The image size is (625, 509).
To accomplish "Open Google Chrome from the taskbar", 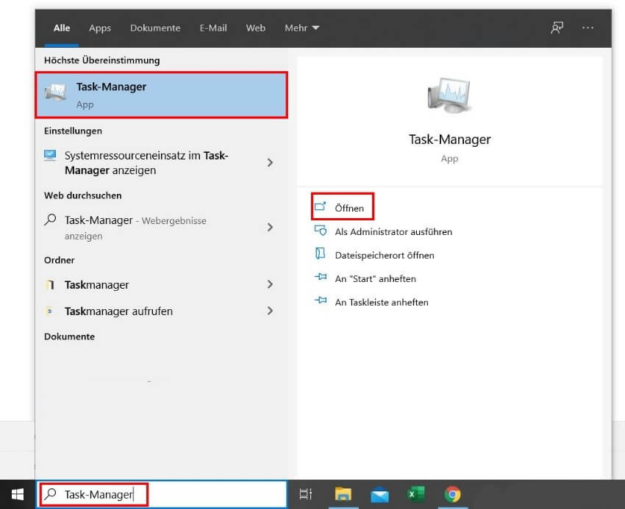I will pos(452,494).
